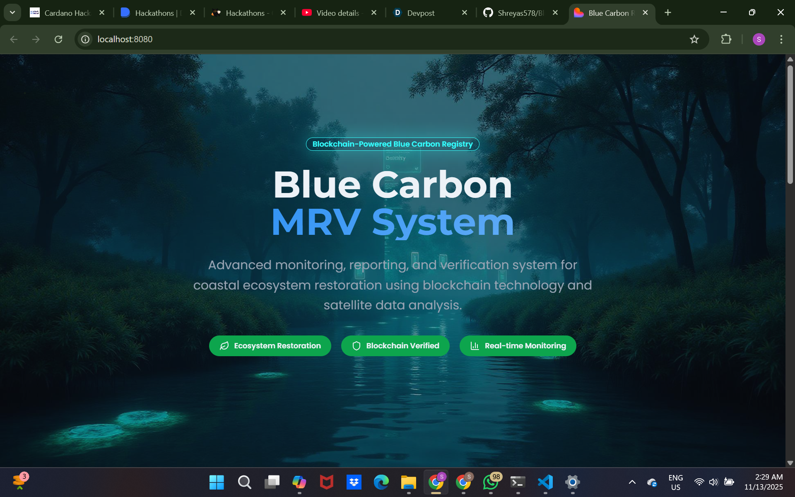This screenshot has height=497, width=795.
Task: Open WhatsApp from the taskbar
Action: coord(490,482)
